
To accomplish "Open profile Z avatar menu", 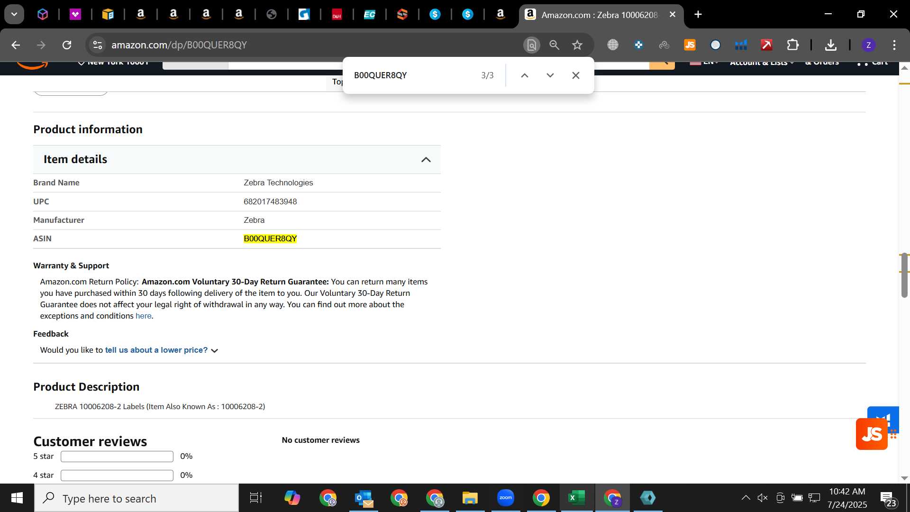I will coord(868,45).
